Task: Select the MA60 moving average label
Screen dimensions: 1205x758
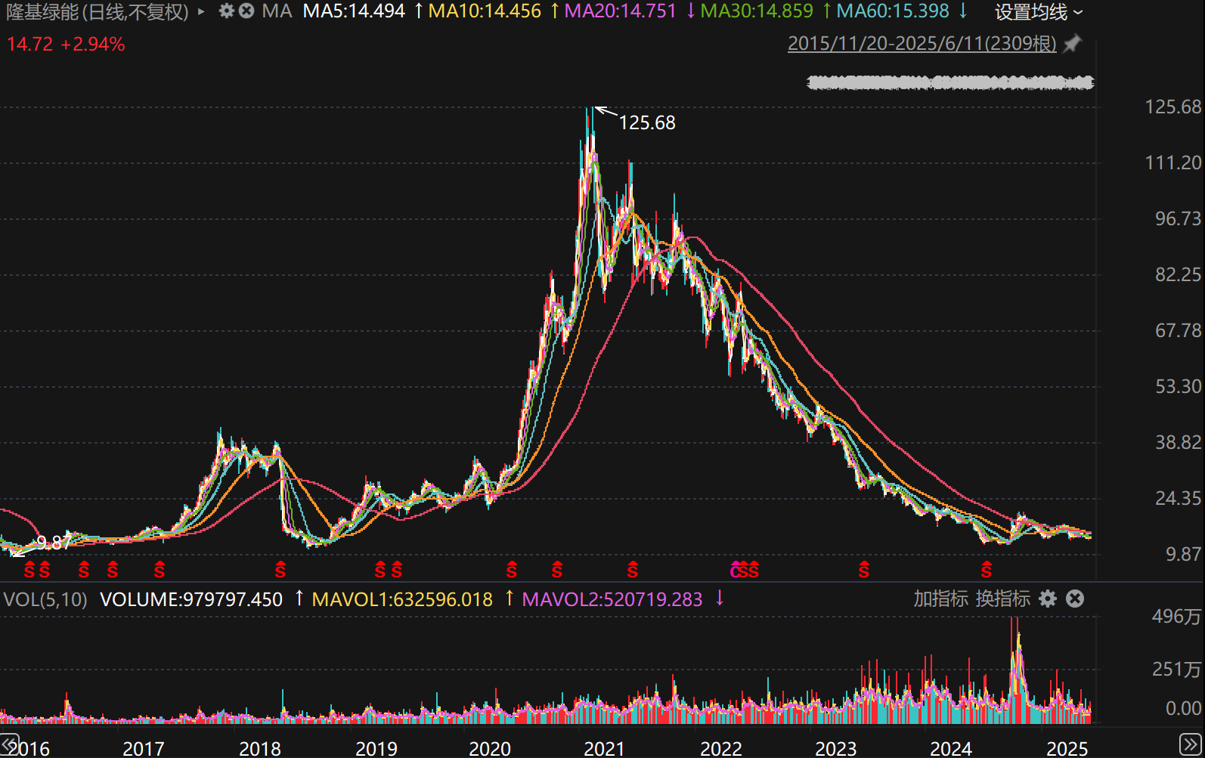Action: (x=892, y=11)
